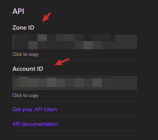Click the word 'documentation' in the purple link

[39, 124]
